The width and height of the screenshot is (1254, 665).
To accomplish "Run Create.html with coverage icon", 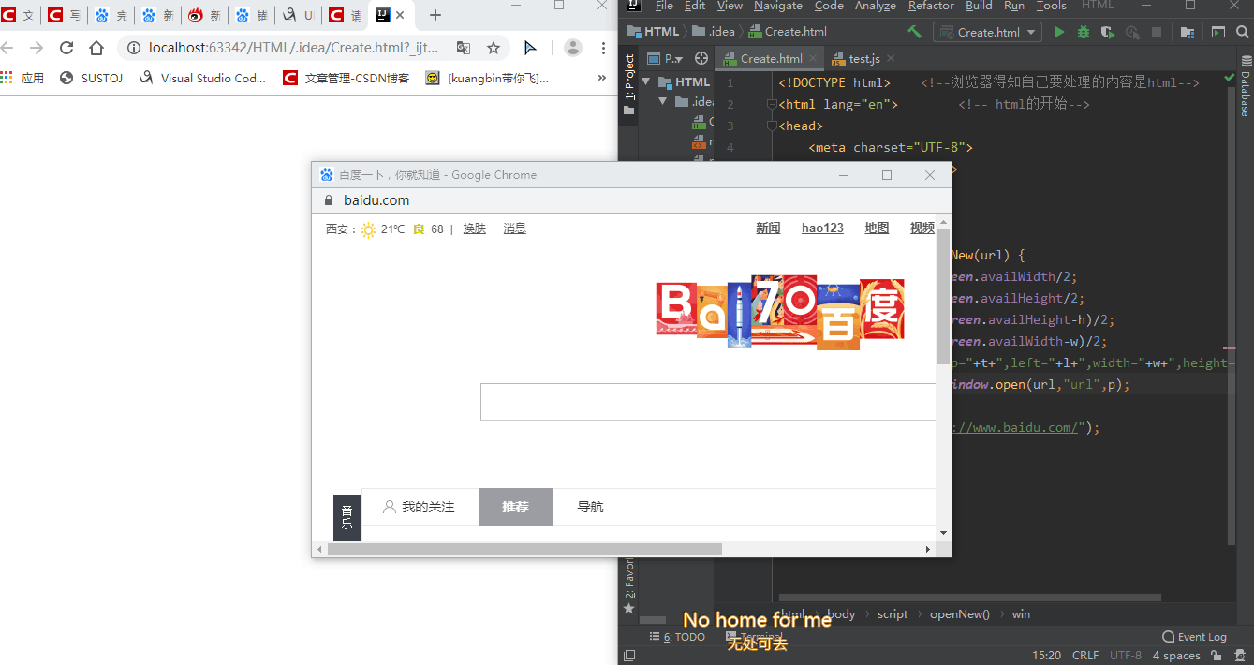I will tap(1109, 31).
